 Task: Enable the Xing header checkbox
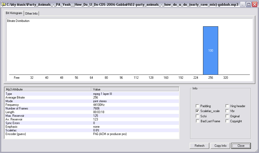pos(227,106)
